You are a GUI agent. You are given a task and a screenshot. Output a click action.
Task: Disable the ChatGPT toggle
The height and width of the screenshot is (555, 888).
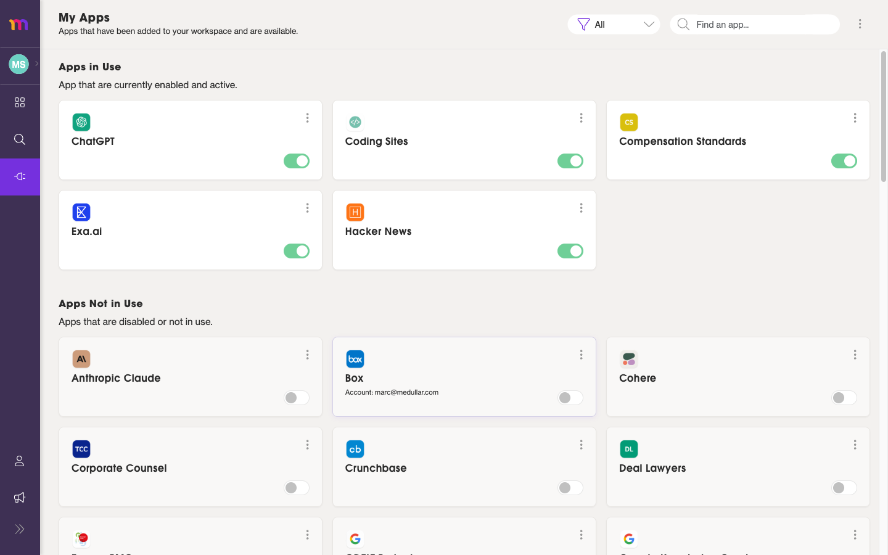coord(297,161)
